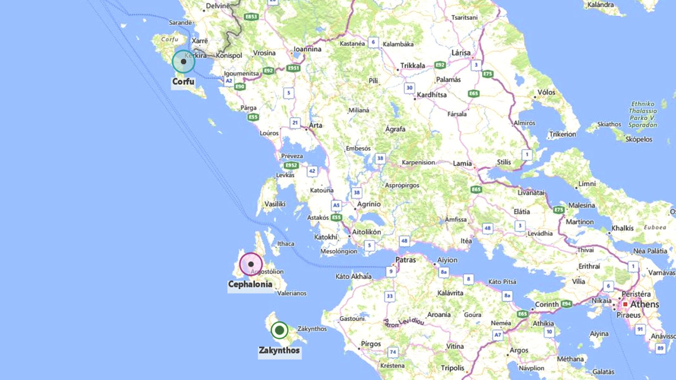Click the green Zakynthos location marker

pyautogui.click(x=279, y=330)
